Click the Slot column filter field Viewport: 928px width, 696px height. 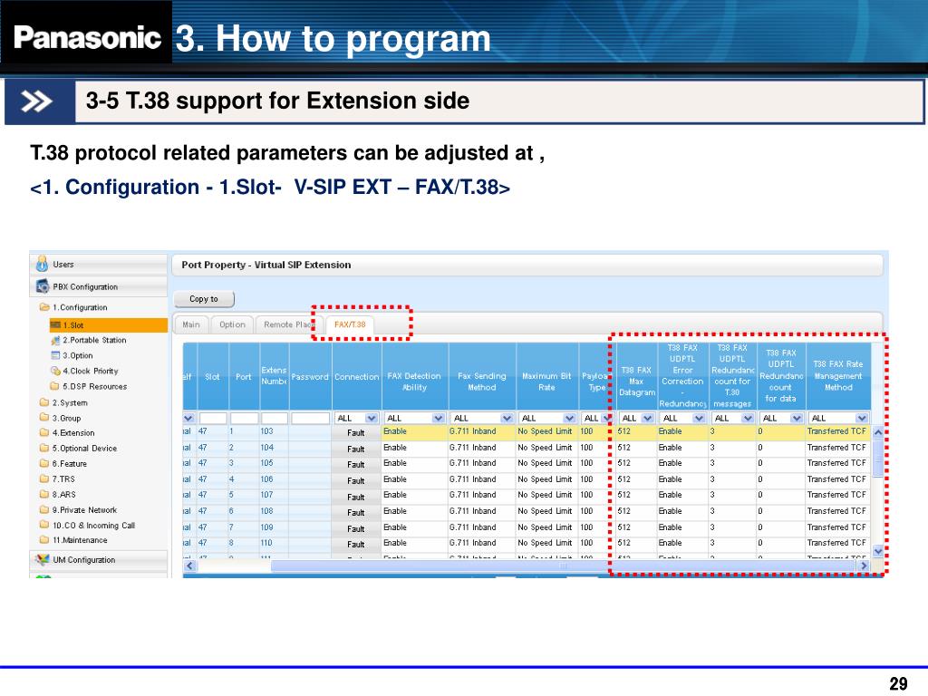point(213,418)
